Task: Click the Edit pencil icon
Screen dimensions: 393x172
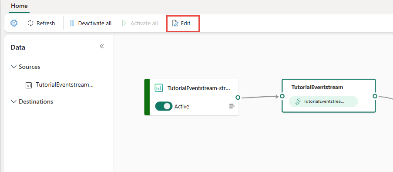Action: (x=175, y=24)
